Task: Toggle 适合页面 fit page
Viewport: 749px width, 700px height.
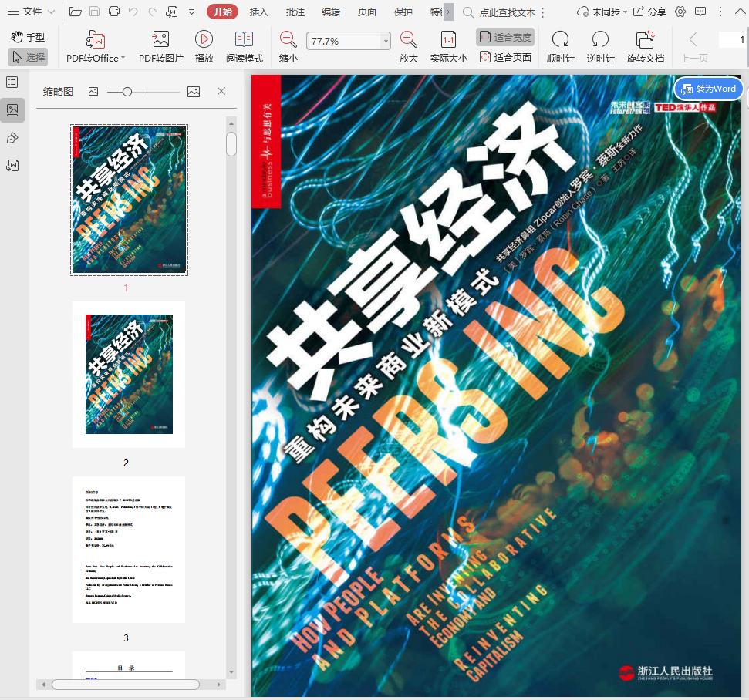Action: tap(505, 58)
